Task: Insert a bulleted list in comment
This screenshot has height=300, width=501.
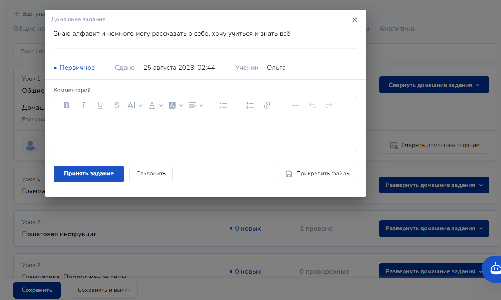Action: pyautogui.click(x=223, y=105)
